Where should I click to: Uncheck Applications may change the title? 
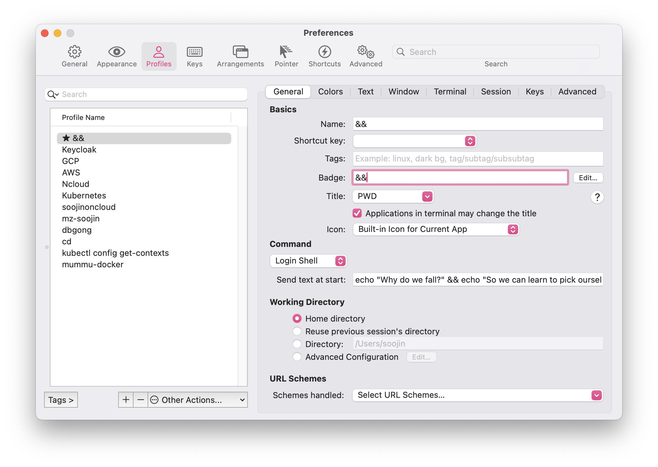pyautogui.click(x=357, y=213)
